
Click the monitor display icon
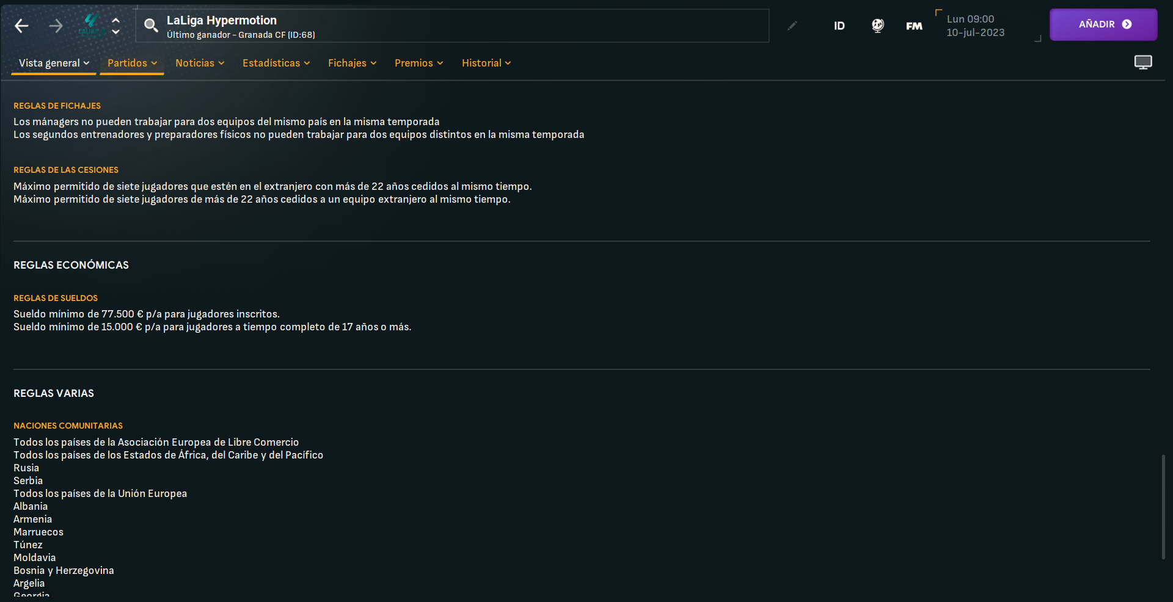(1143, 62)
